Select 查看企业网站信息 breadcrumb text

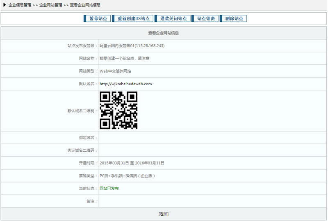[85, 5]
